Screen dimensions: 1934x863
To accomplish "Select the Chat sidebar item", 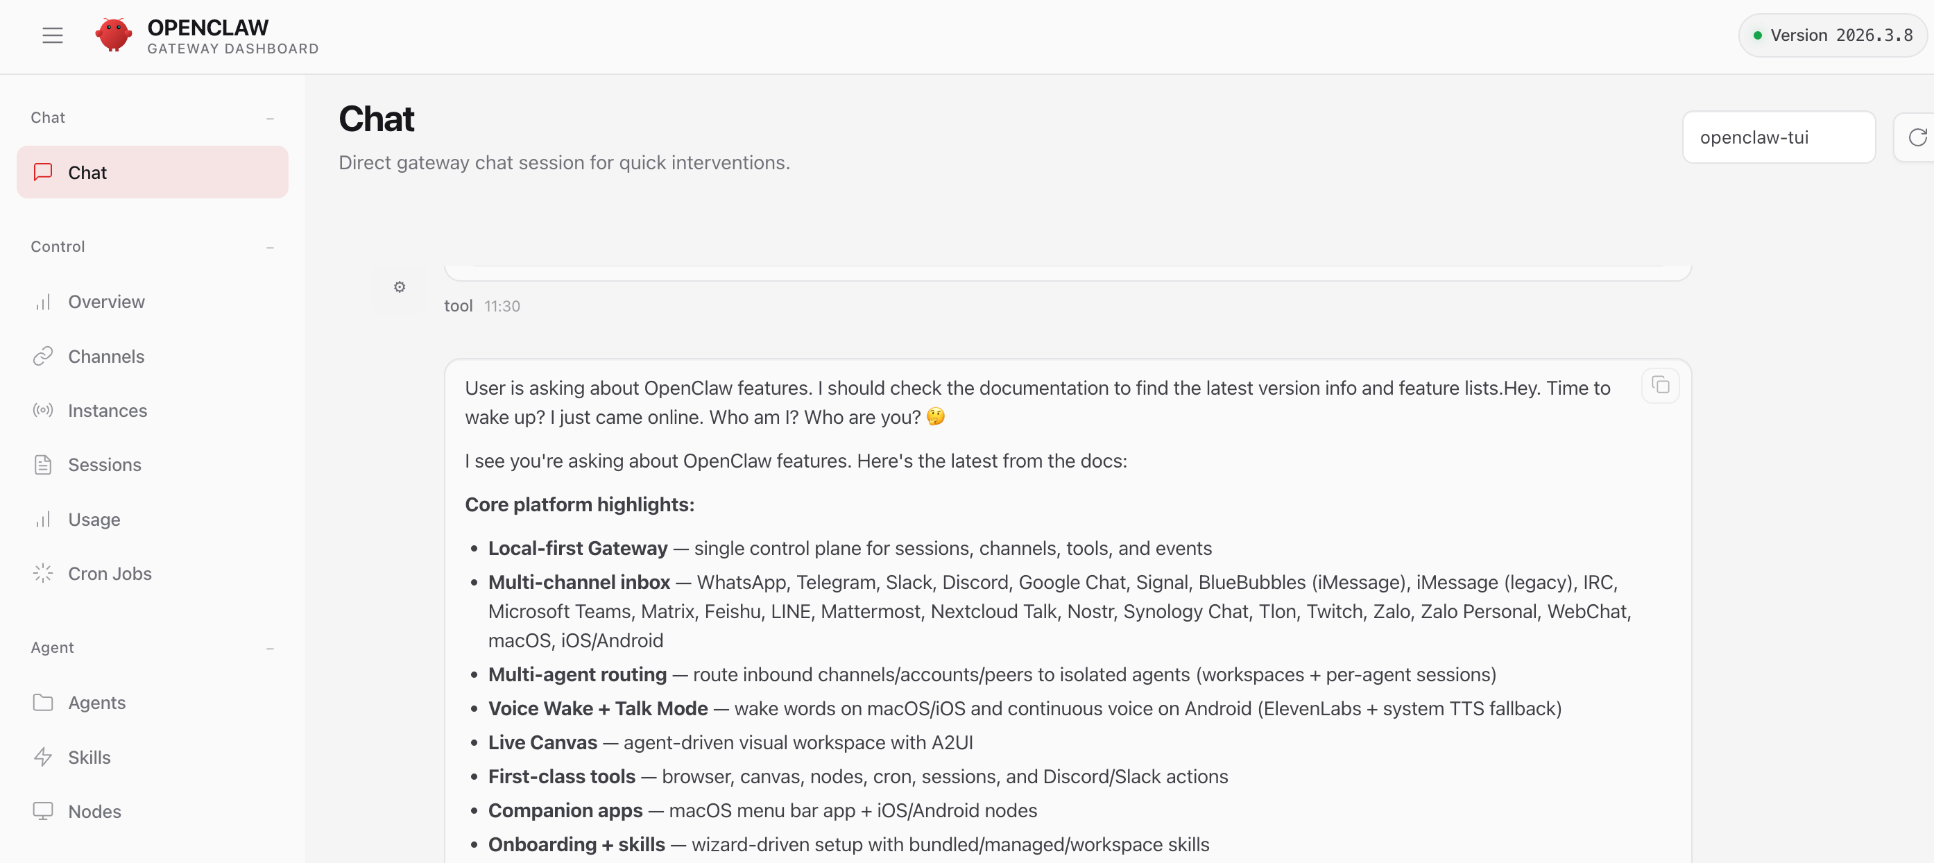I will (x=153, y=172).
